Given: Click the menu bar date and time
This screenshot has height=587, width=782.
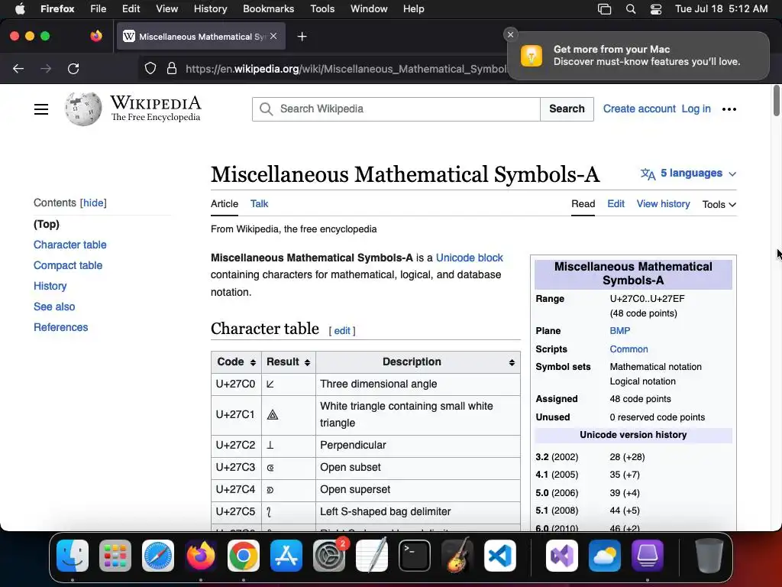Looking at the screenshot, I should (721, 8).
